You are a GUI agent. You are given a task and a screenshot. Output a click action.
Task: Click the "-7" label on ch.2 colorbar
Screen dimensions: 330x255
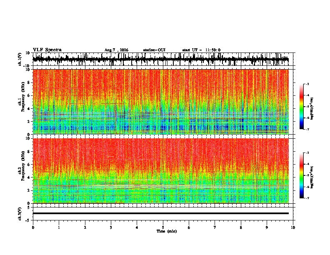pos(307,198)
